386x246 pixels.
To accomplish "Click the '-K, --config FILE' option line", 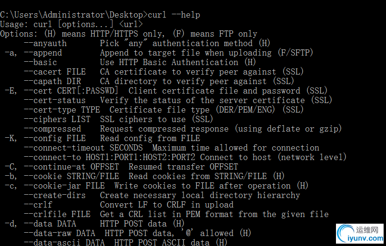I will 102,138.
